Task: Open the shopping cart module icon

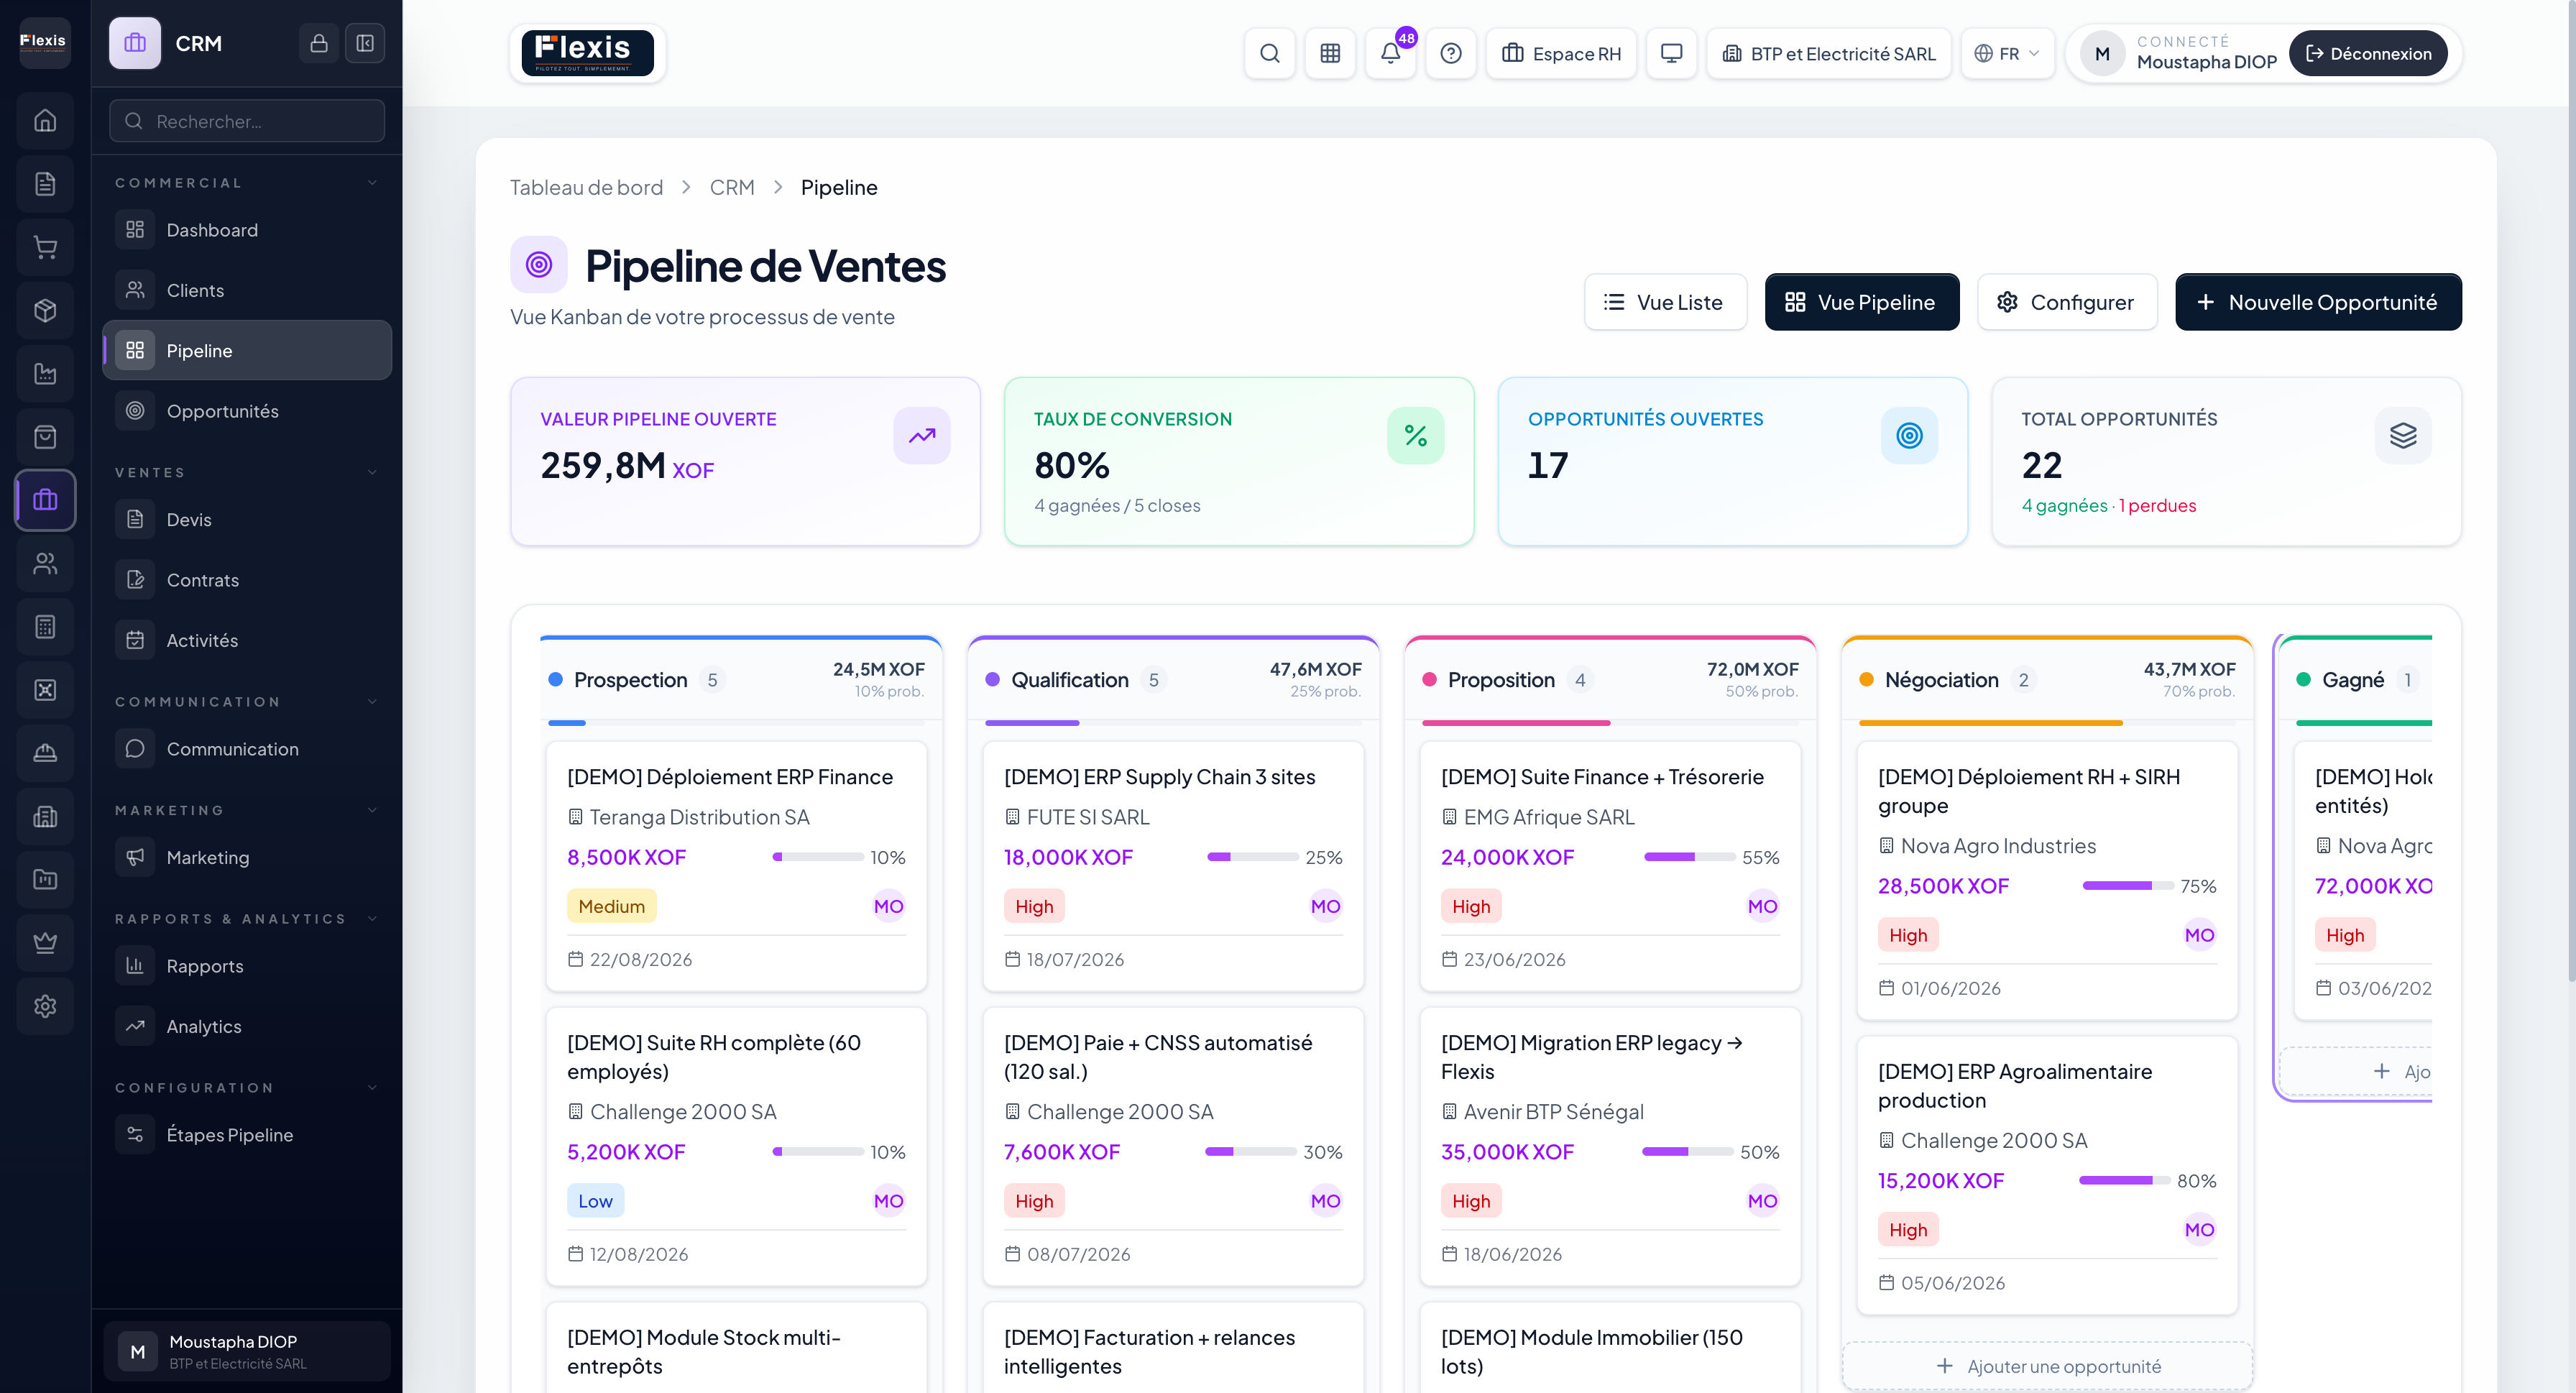Action: point(45,247)
